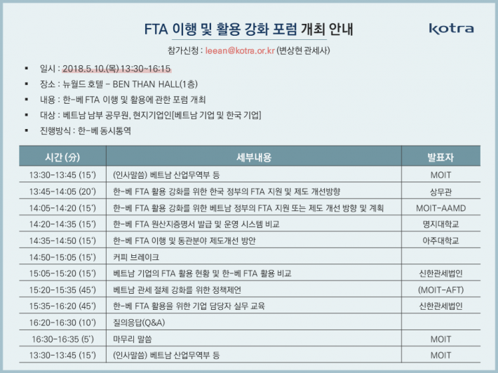
Task: Click the kotra logo
Action: point(451,28)
